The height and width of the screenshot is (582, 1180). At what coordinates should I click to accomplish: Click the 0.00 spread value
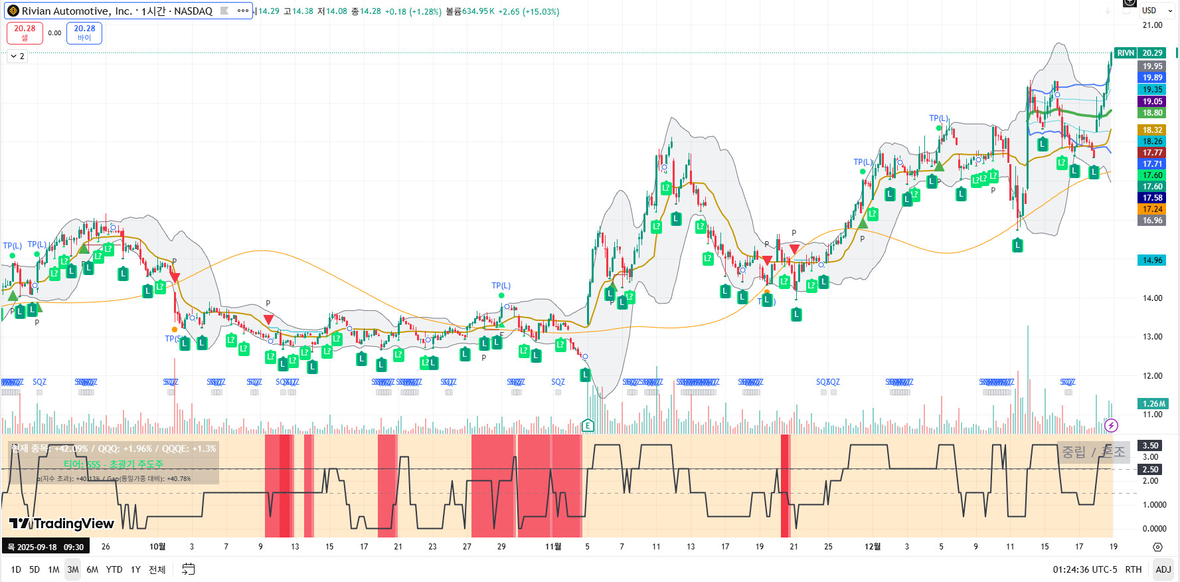coord(54,33)
